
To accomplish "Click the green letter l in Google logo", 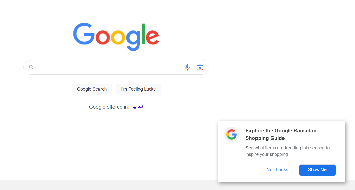I will [143, 34].
